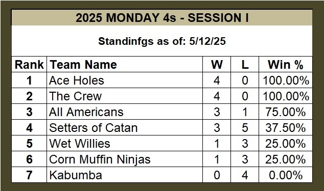324x191 pixels.
Task: Select The Crew team name cell
Action: [x=125, y=96]
